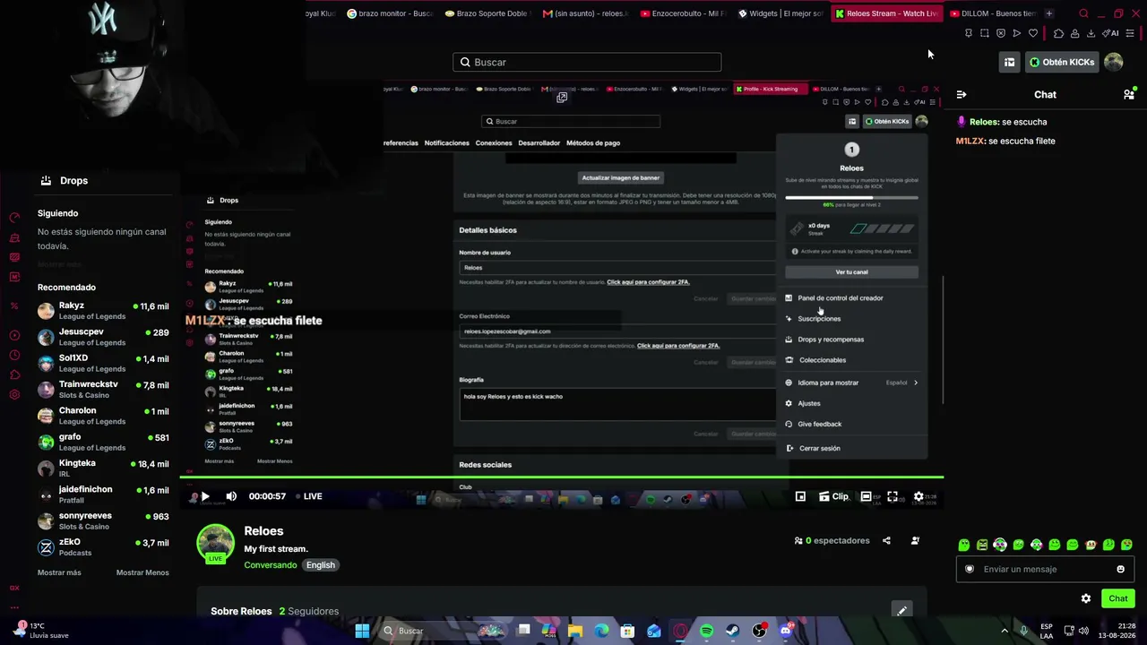
Task: Click the Buscar search field on Kick
Action: (x=587, y=62)
